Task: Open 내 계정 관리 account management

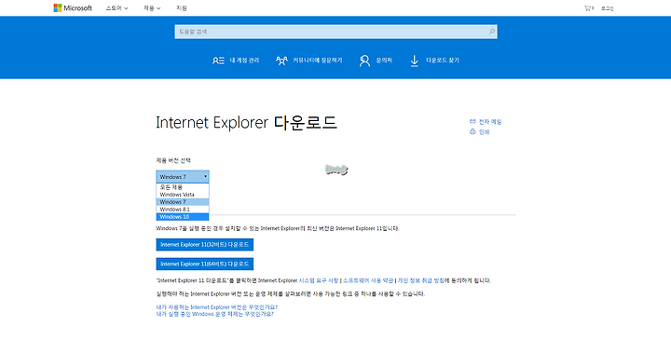Action: (x=236, y=61)
